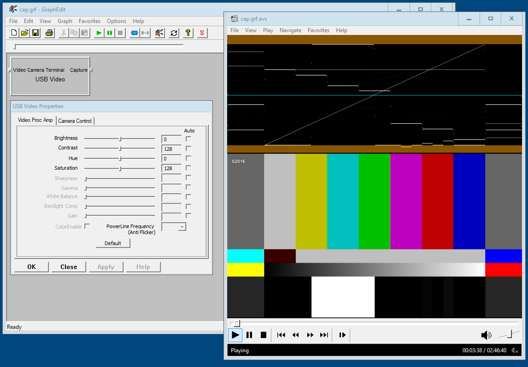Open the Navigate menu in the player
Image resolution: width=528 pixels, height=367 pixels.
290,30
